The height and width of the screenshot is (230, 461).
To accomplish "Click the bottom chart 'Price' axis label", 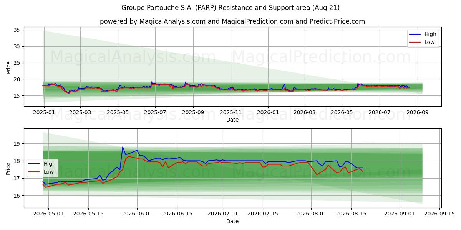I will coord(9,168).
